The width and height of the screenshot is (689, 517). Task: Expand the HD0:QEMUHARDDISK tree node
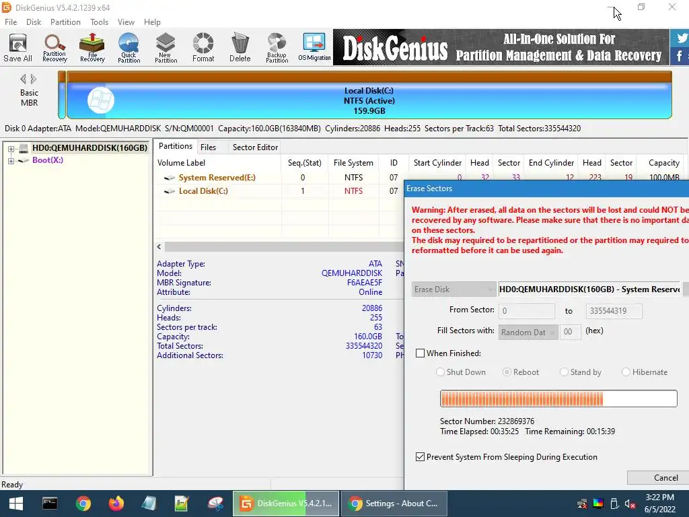(x=11, y=149)
